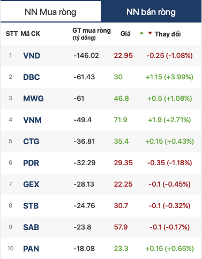
Task: Click VND's net value -146.02
Action: pyautogui.click(x=86, y=56)
